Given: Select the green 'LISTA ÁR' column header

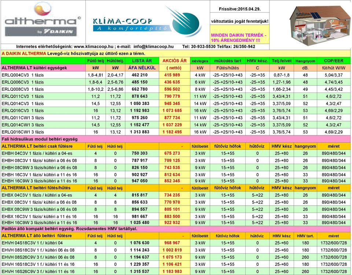Looking at the screenshot, I should pyautogui.click(x=142, y=61).
